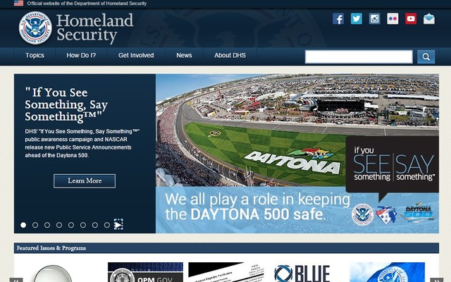Select the seventh carousel slide dot
The height and width of the screenshot is (282, 451).
click(x=95, y=225)
